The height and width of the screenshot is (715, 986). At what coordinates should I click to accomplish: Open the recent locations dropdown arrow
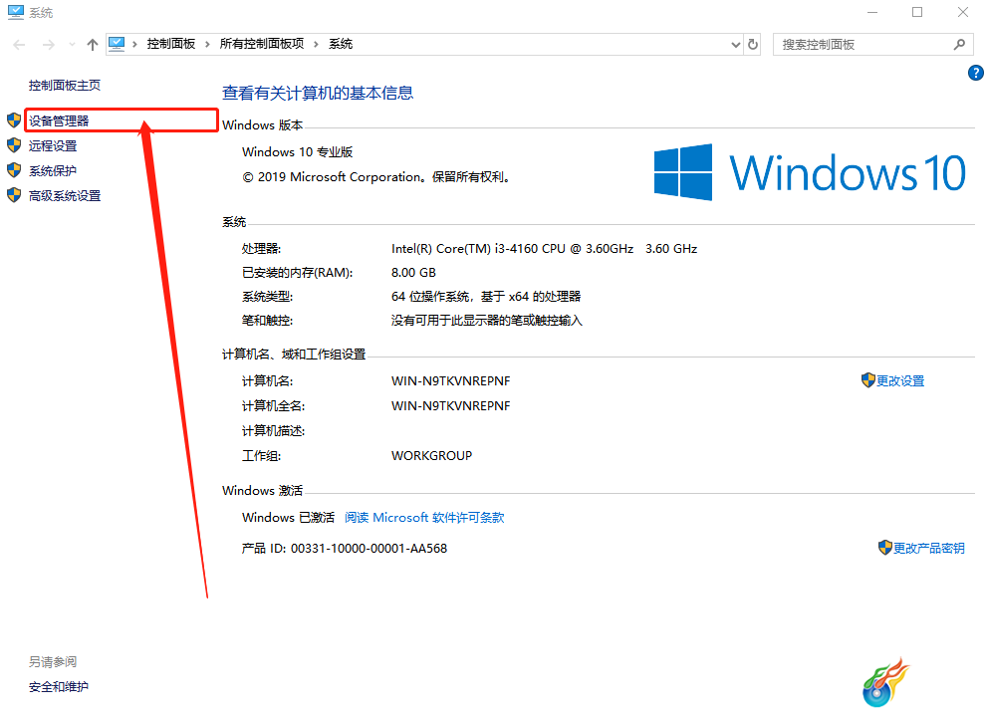72,44
